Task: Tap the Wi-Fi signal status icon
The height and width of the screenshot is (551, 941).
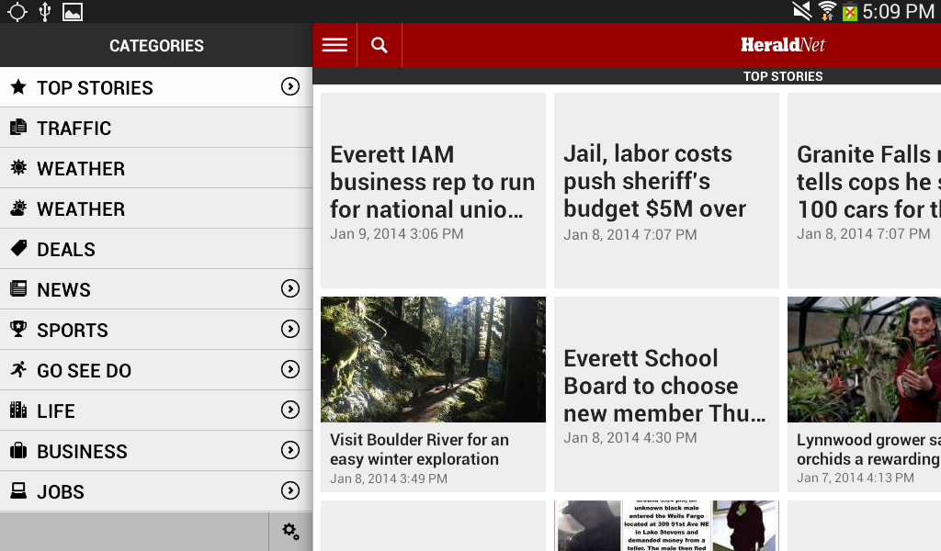Action: pyautogui.click(x=827, y=11)
